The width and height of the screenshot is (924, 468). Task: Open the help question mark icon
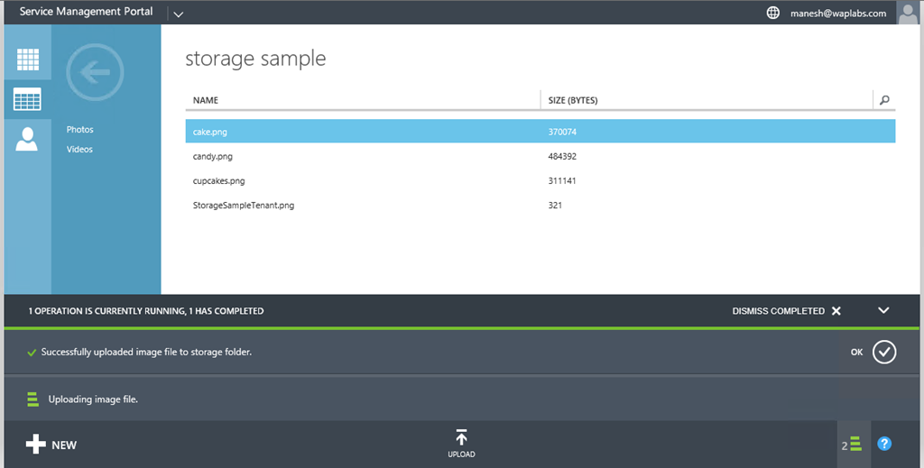(884, 444)
